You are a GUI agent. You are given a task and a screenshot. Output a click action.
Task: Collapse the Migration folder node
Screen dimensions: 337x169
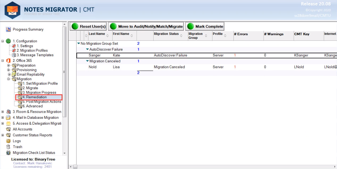[8, 79]
